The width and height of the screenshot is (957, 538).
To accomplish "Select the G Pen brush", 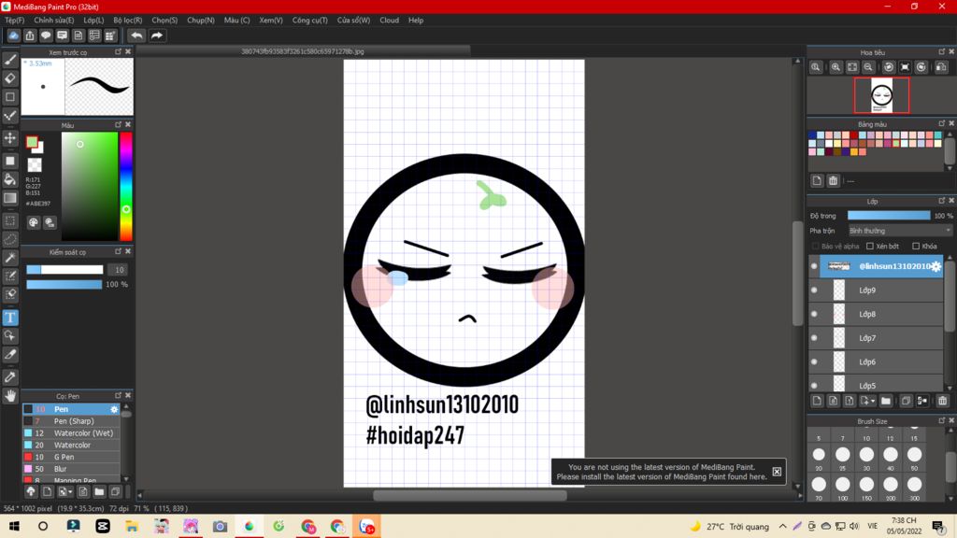I will (x=71, y=457).
